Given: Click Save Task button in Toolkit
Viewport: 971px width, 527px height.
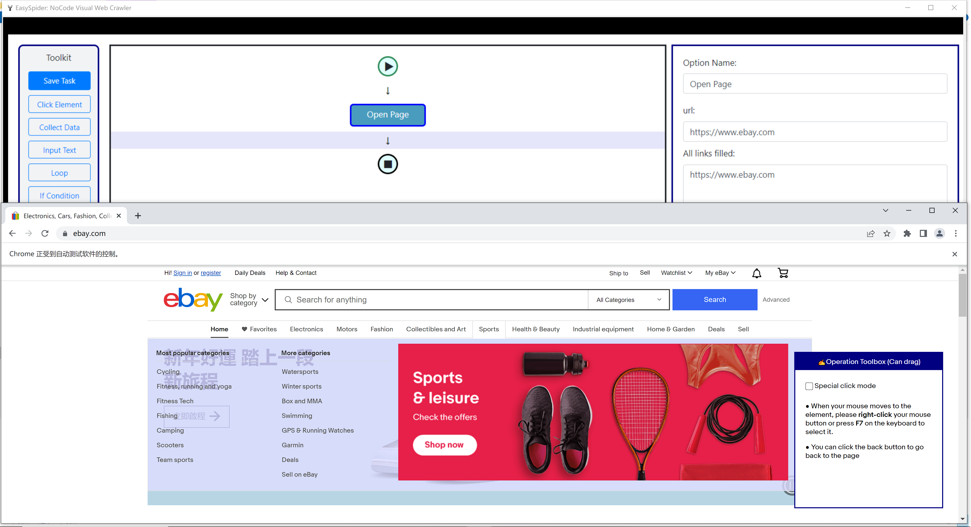Looking at the screenshot, I should tap(60, 81).
